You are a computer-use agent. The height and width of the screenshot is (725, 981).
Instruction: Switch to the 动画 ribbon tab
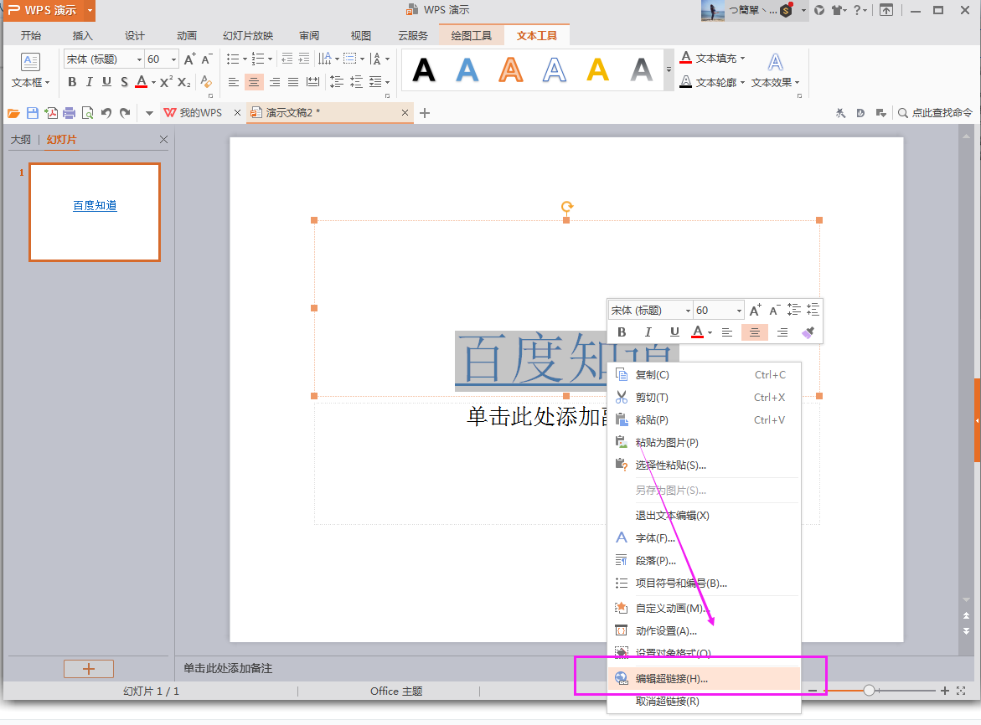(187, 36)
